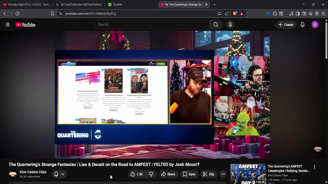
Task: Switch to the Monday Night PCLI tab
Action: pos(26,4)
